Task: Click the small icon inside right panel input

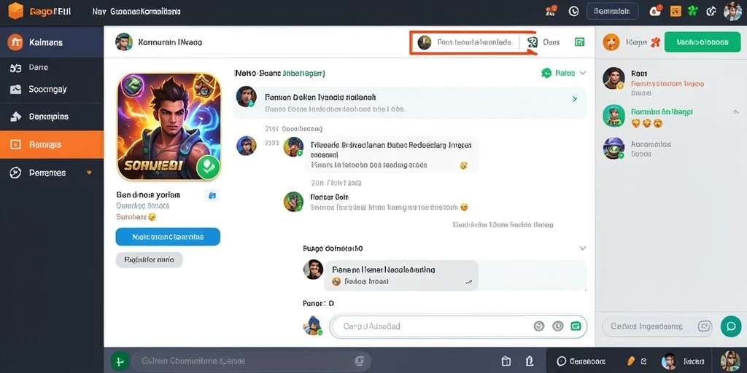Action: coord(704,326)
